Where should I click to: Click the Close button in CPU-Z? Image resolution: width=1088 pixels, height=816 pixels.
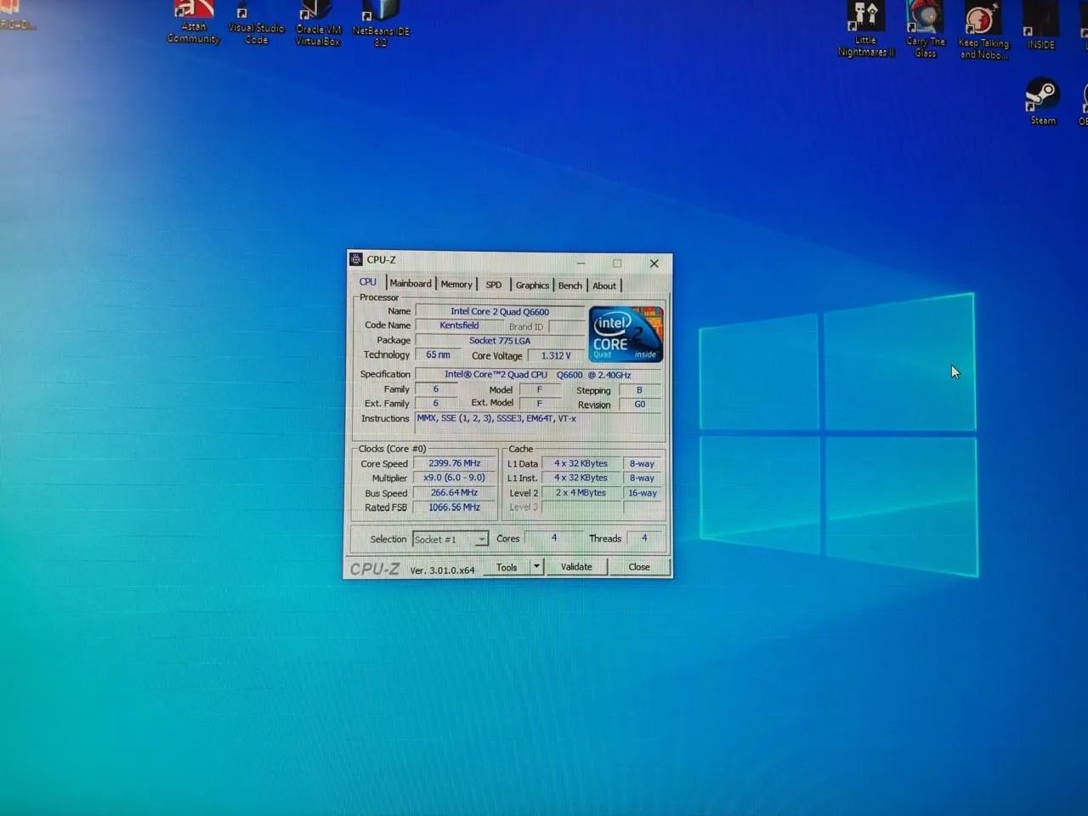tap(639, 567)
